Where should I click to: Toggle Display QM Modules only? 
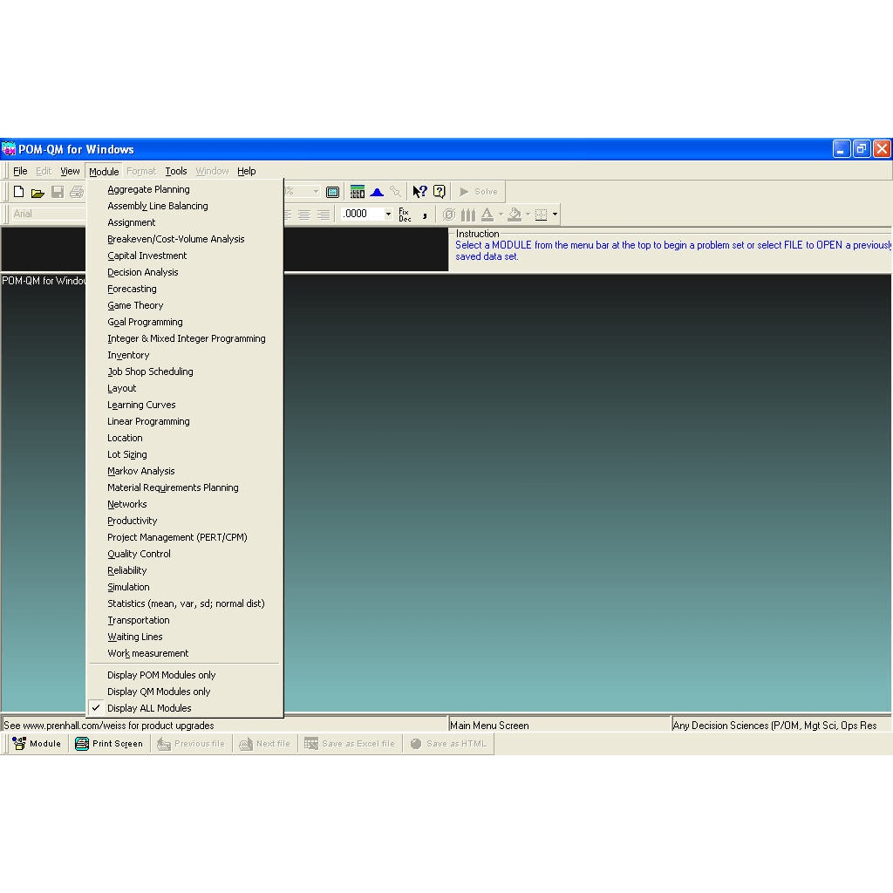click(x=185, y=692)
